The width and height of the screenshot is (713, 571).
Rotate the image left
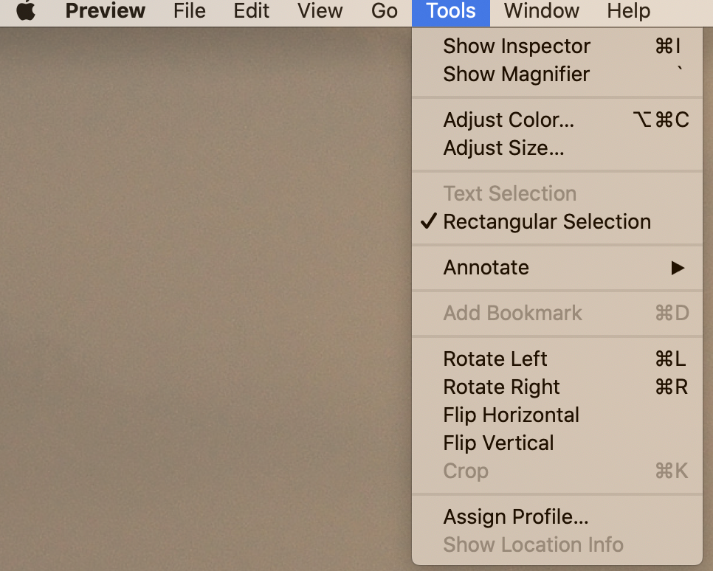[495, 359]
